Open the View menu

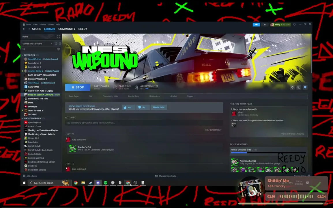(35, 25)
